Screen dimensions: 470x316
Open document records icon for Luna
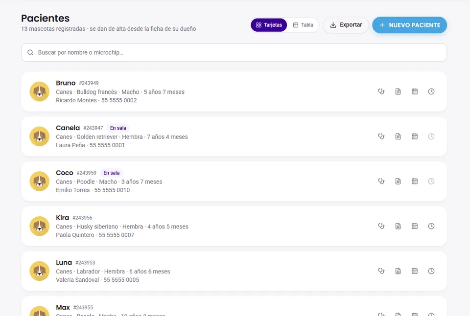point(398,271)
